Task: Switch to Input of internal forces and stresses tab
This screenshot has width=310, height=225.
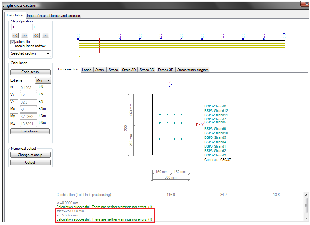Action: pos(53,15)
